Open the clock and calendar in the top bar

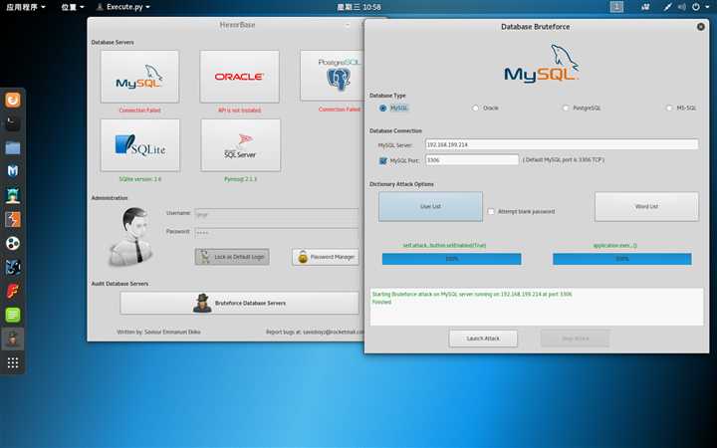358,7
